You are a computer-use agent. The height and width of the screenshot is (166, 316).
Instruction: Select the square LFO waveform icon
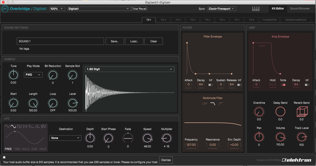[x=19, y=126]
